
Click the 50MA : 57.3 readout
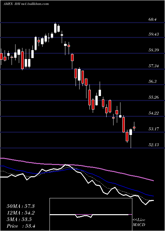point(20,206)
